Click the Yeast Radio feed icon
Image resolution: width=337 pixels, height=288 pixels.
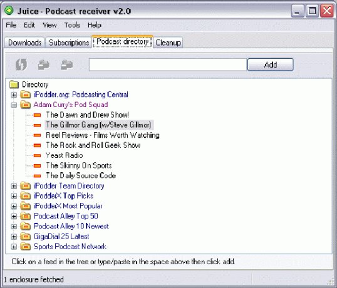pos(37,155)
